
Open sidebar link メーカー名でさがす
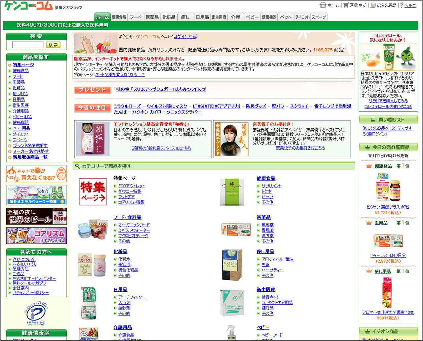31,151
